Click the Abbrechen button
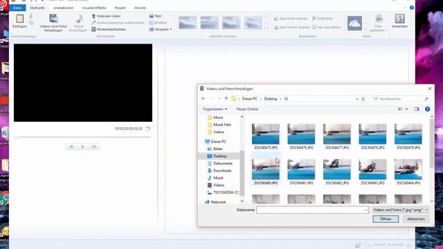This screenshot has height=249, width=443. pos(416,219)
